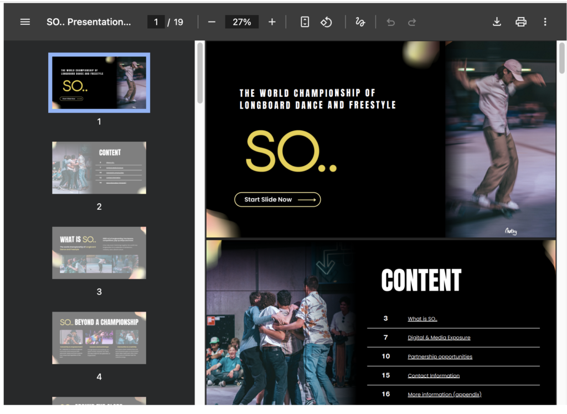567x414 pixels.
Task: Open page 4 Beyond a Championship thumbnail
Action: 99,338
